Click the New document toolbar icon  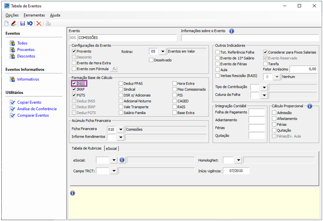coord(7,23)
